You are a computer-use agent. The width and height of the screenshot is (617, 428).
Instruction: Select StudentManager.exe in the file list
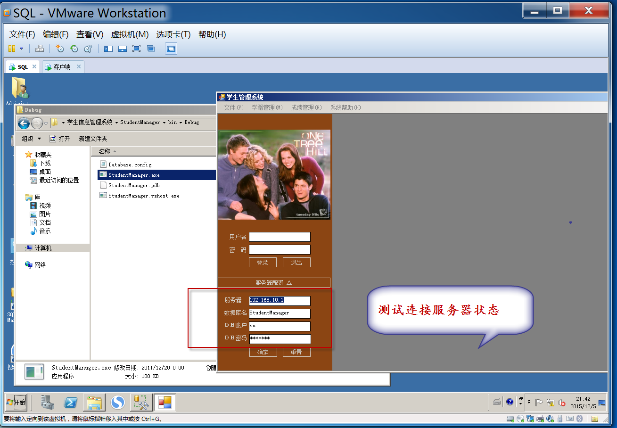[156, 175]
